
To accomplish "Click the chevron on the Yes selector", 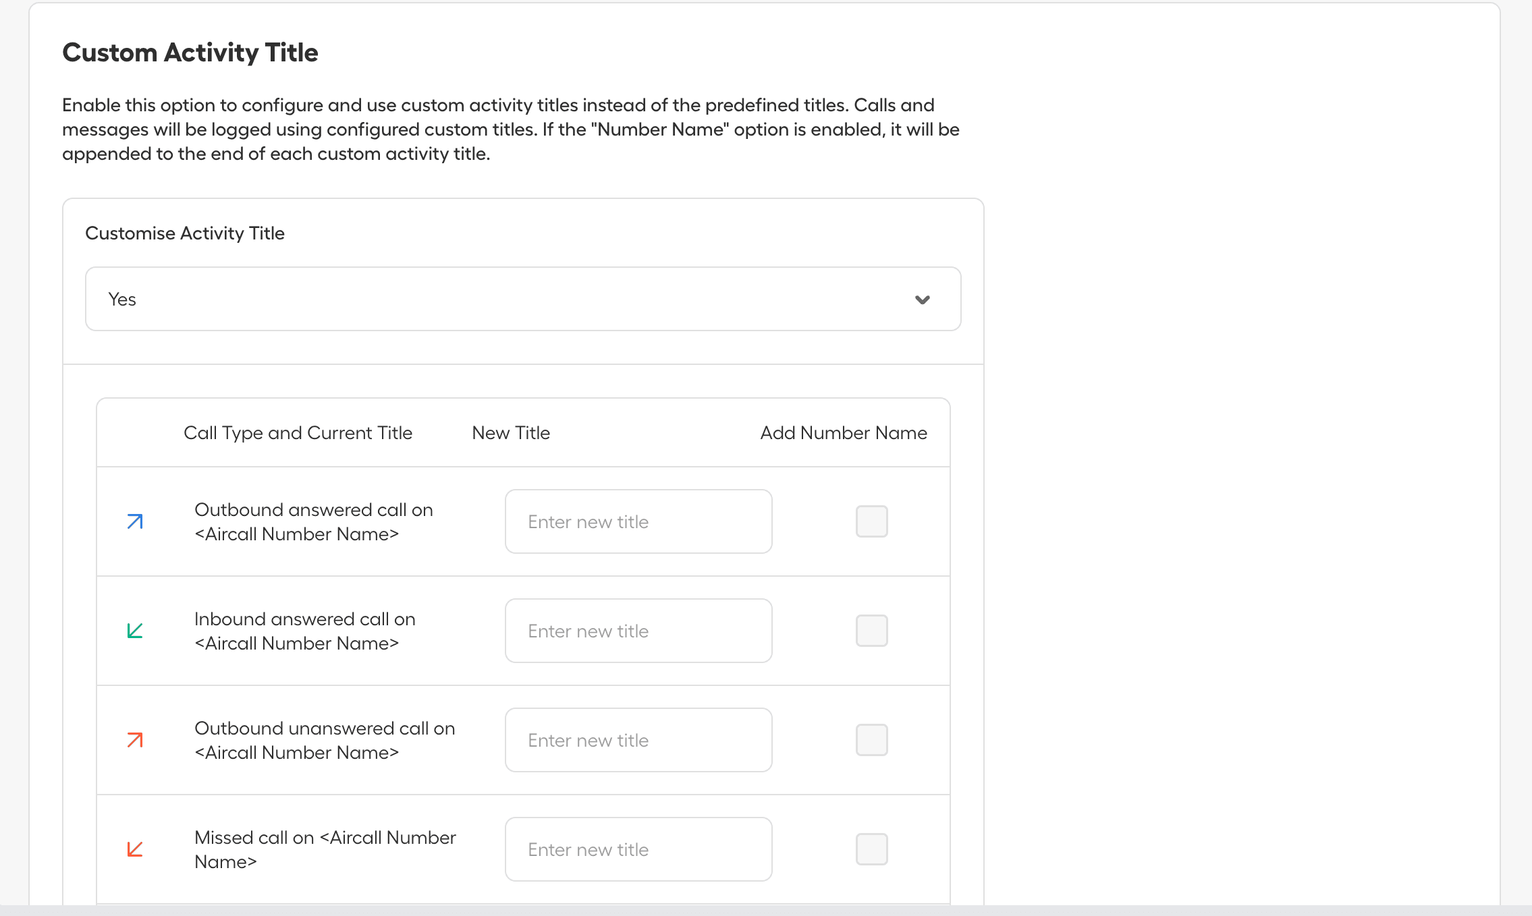I will [924, 299].
